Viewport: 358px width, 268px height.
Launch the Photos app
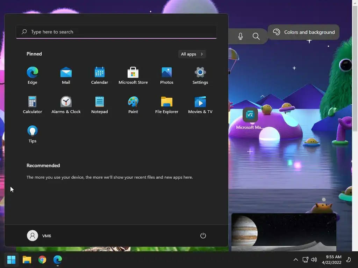point(167,76)
